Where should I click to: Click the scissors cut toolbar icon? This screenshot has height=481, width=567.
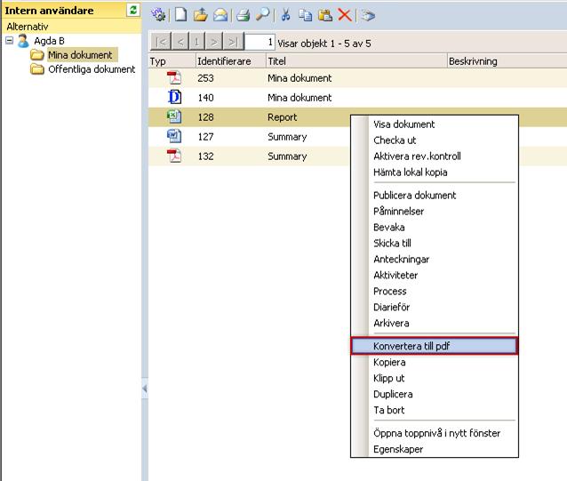[x=285, y=15]
